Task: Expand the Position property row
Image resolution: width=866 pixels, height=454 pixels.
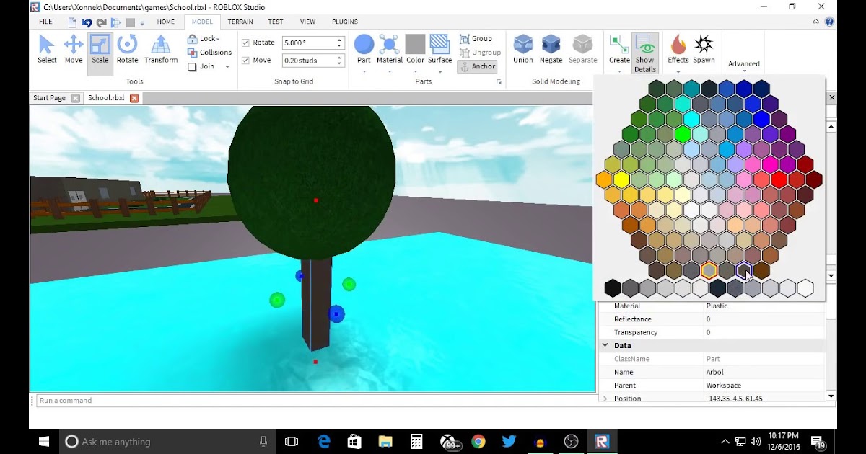Action: [x=605, y=398]
